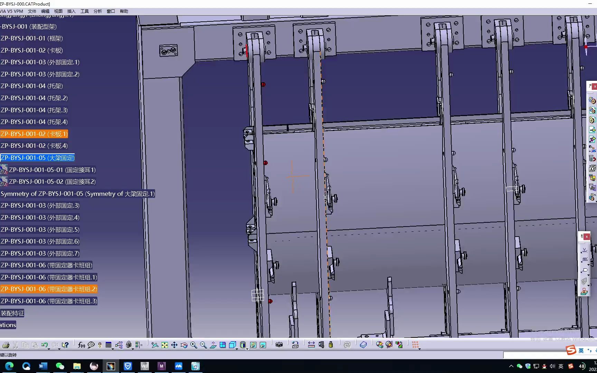Click the Print icon in bottom toolbar

(x=6, y=345)
